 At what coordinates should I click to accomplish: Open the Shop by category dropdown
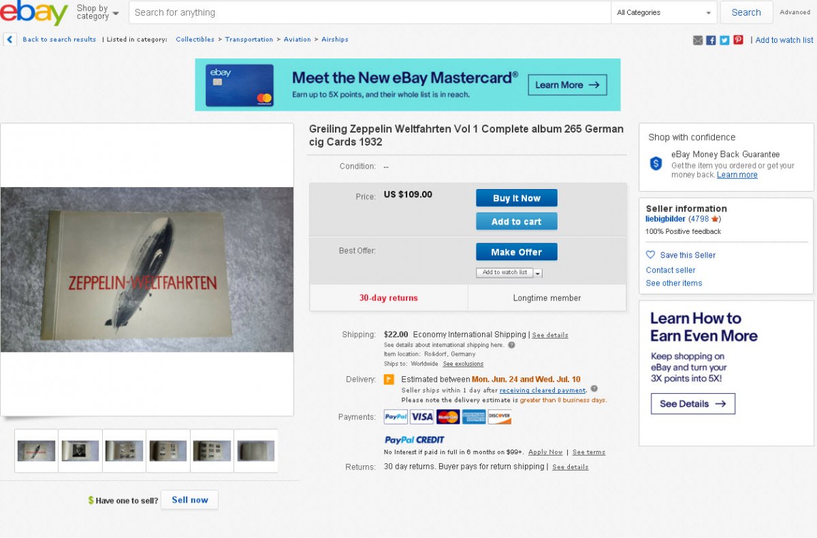pyautogui.click(x=97, y=12)
